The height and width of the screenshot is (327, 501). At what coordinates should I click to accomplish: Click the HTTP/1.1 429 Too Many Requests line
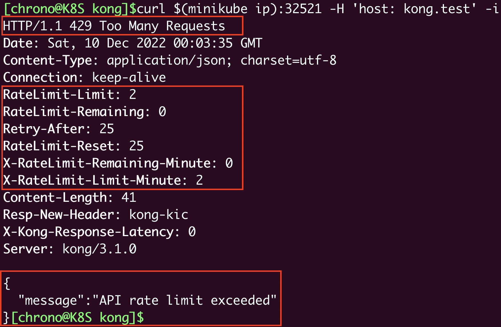point(114,26)
